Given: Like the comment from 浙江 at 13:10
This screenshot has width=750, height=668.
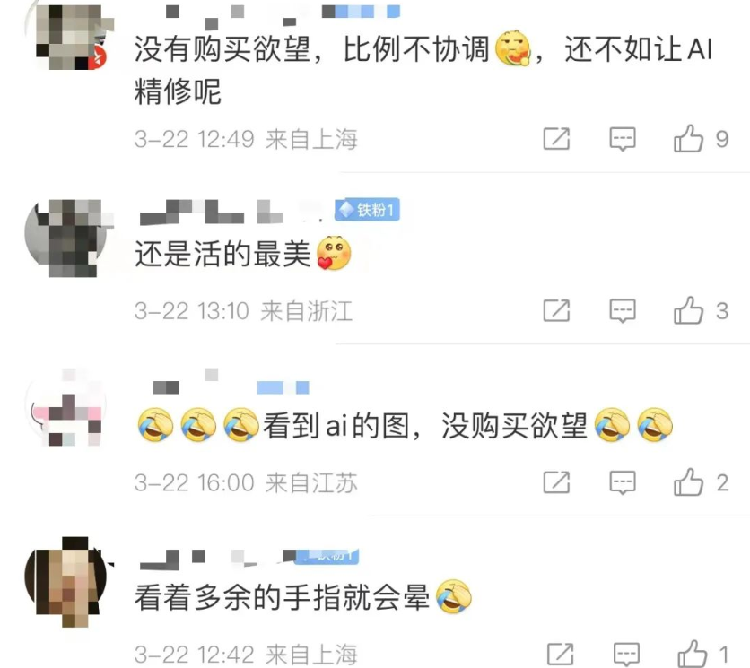Looking at the screenshot, I should (688, 310).
